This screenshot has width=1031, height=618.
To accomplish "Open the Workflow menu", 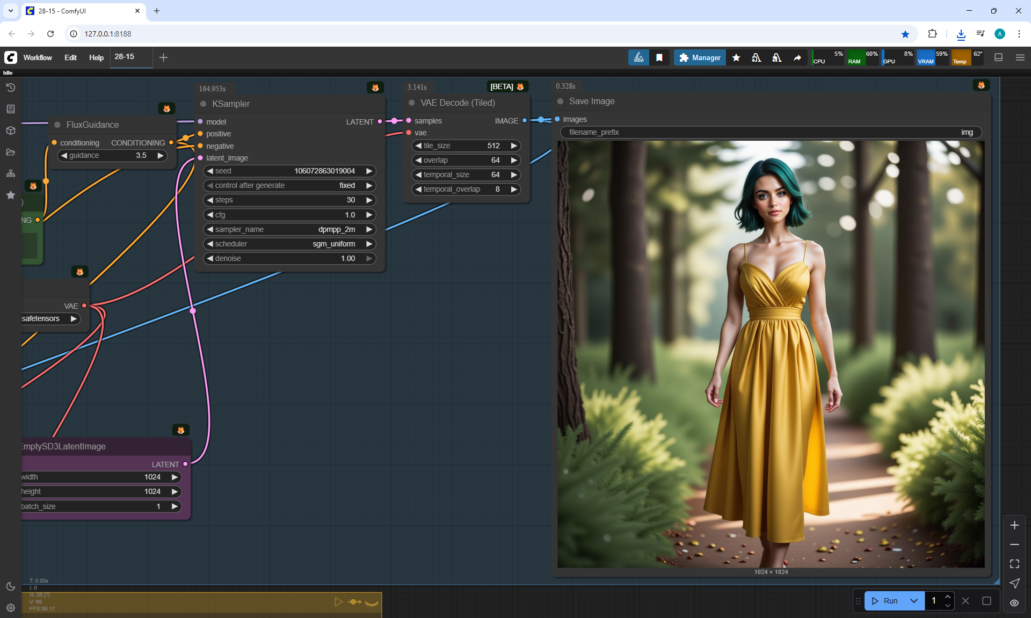I will click(x=38, y=57).
